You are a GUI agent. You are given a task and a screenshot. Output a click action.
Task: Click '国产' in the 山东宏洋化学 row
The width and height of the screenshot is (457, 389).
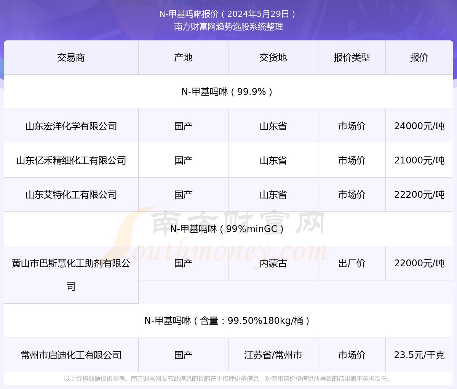coord(184,126)
